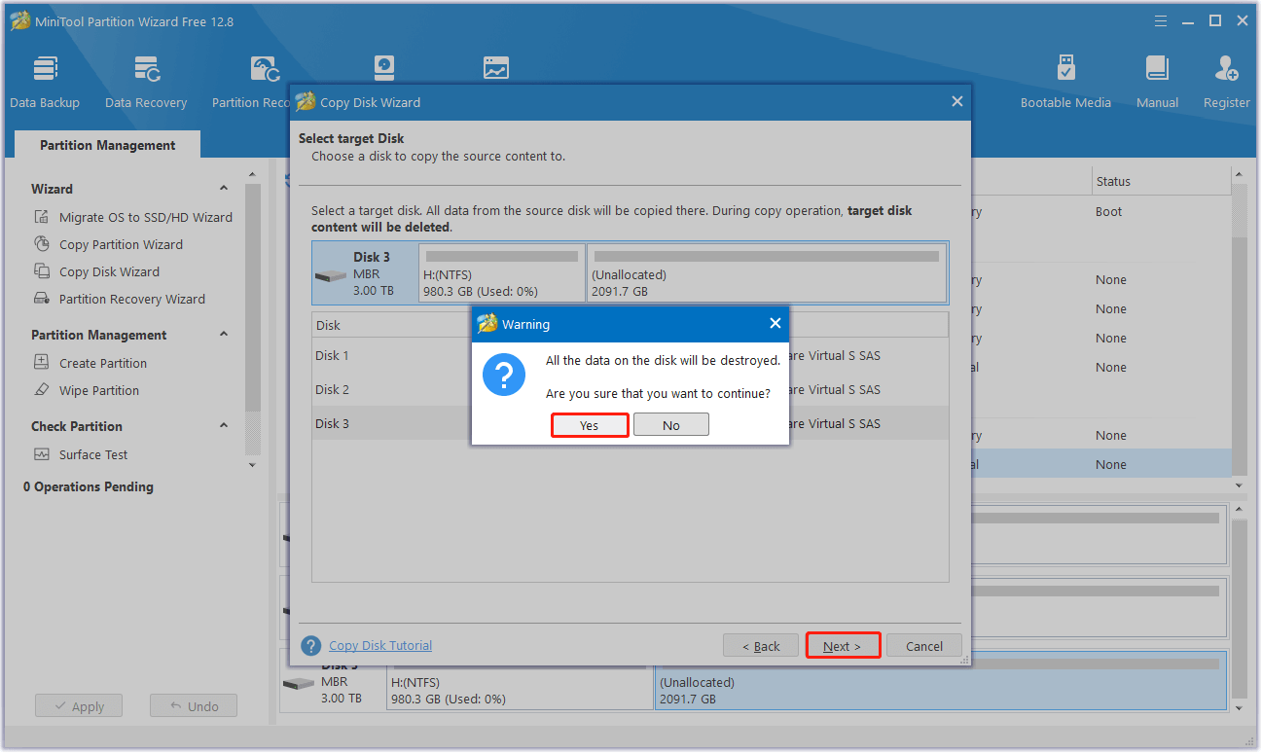Select Disk 1 row in target list

point(630,355)
